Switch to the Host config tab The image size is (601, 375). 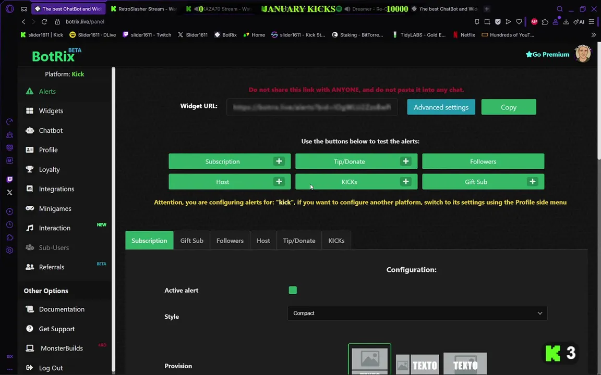[x=263, y=241]
